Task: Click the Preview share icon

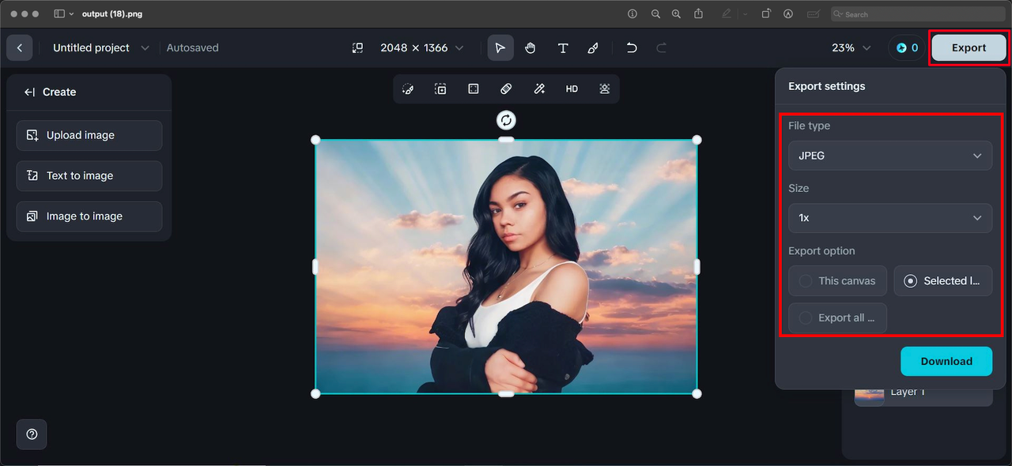Action: click(699, 13)
